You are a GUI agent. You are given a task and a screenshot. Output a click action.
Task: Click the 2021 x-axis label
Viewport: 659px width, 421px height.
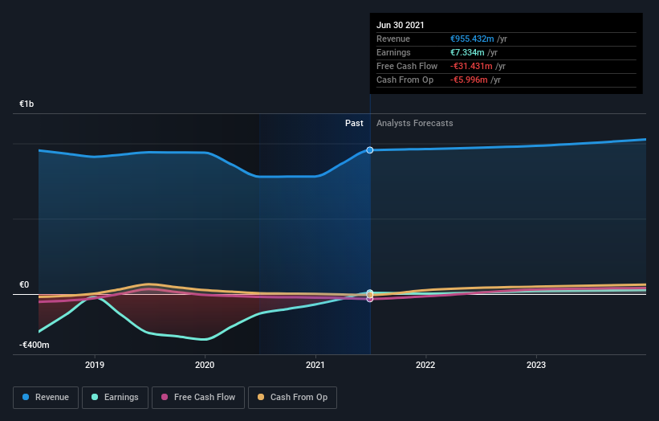(x=315, y=365)
